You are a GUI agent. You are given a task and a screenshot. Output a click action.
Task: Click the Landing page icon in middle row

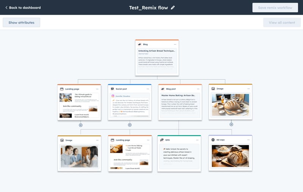pos(62,89)
